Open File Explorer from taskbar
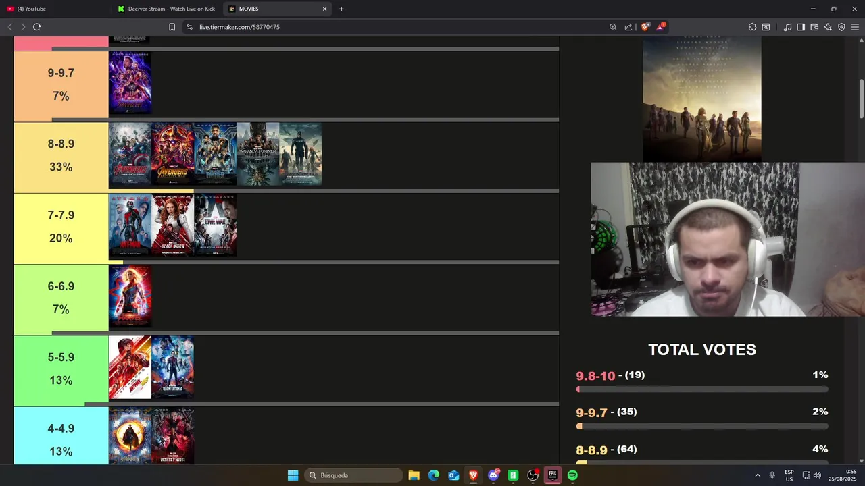This screenshot has height=486, width=865. (414, 475)
